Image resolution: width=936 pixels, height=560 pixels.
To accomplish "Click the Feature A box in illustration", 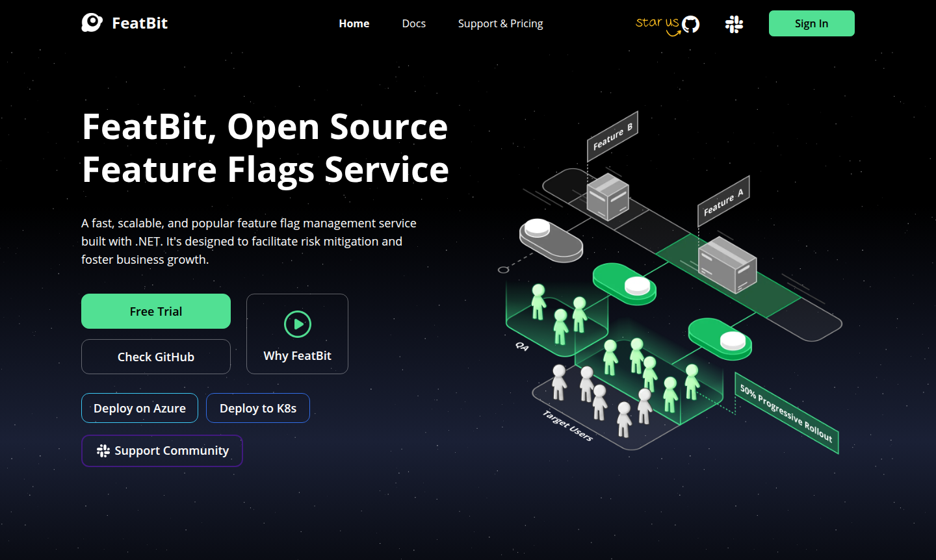I will pyautogui.click(x=727, y=264).
